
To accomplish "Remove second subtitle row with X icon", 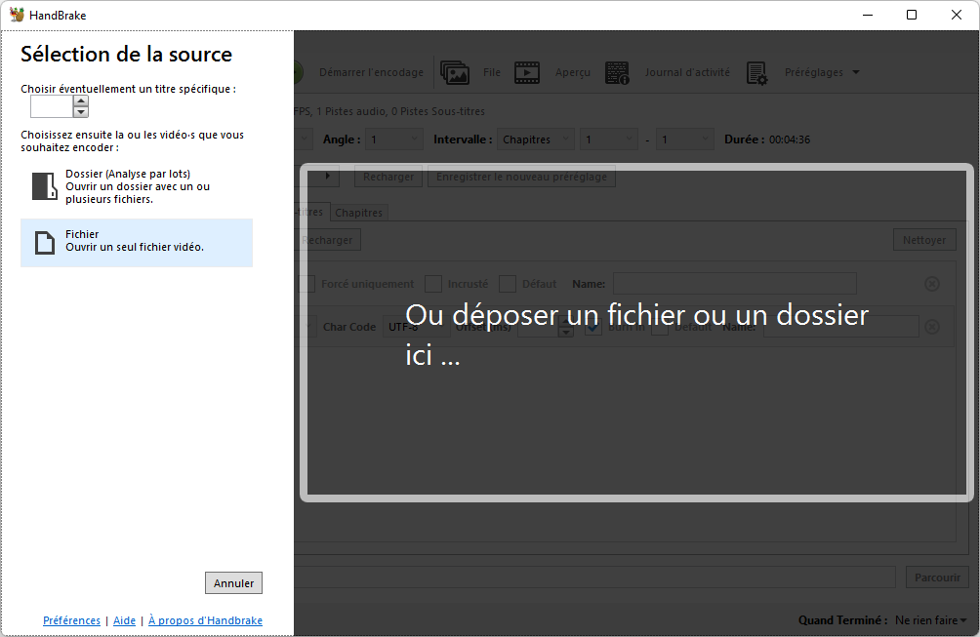I will [932, 327].
